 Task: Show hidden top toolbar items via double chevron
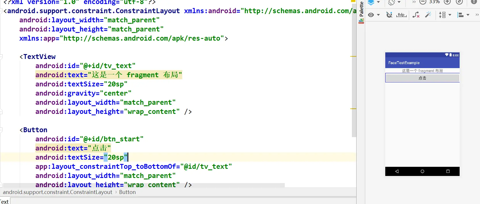point(414,2)
